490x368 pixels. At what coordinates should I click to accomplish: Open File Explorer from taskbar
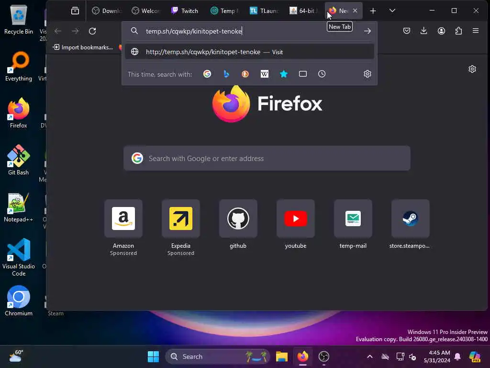pos(281,356)
